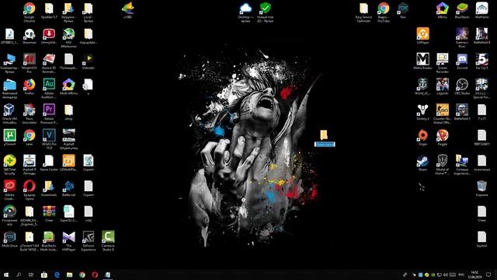Launch the Medal of Honor shortcut
This screenshot has height=280, width=497.
point(443,164)
